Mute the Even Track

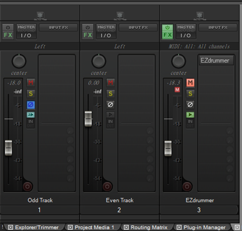111,82
